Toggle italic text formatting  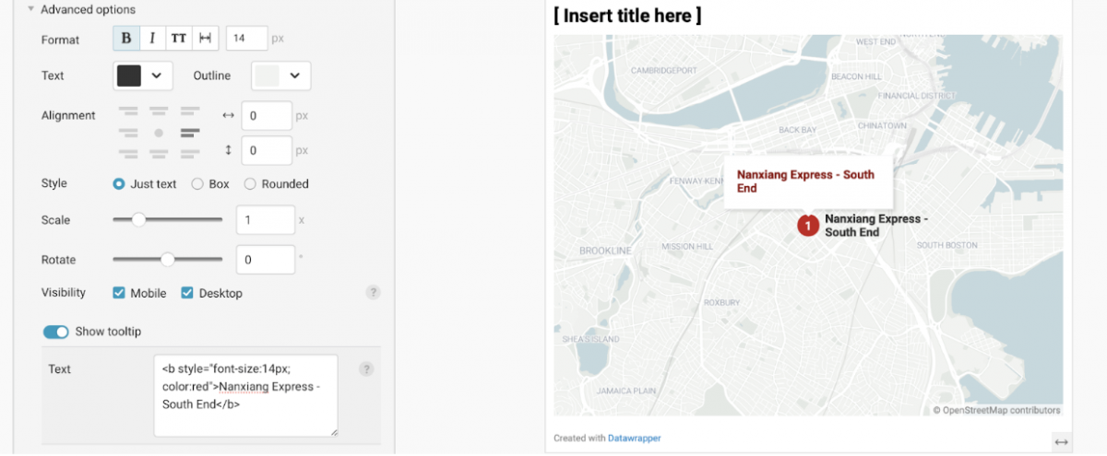(x=151, y=39)
